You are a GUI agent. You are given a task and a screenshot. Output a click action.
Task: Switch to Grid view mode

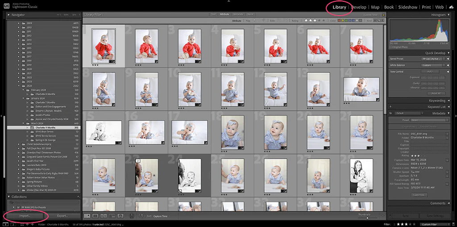[x=87, y=216]
